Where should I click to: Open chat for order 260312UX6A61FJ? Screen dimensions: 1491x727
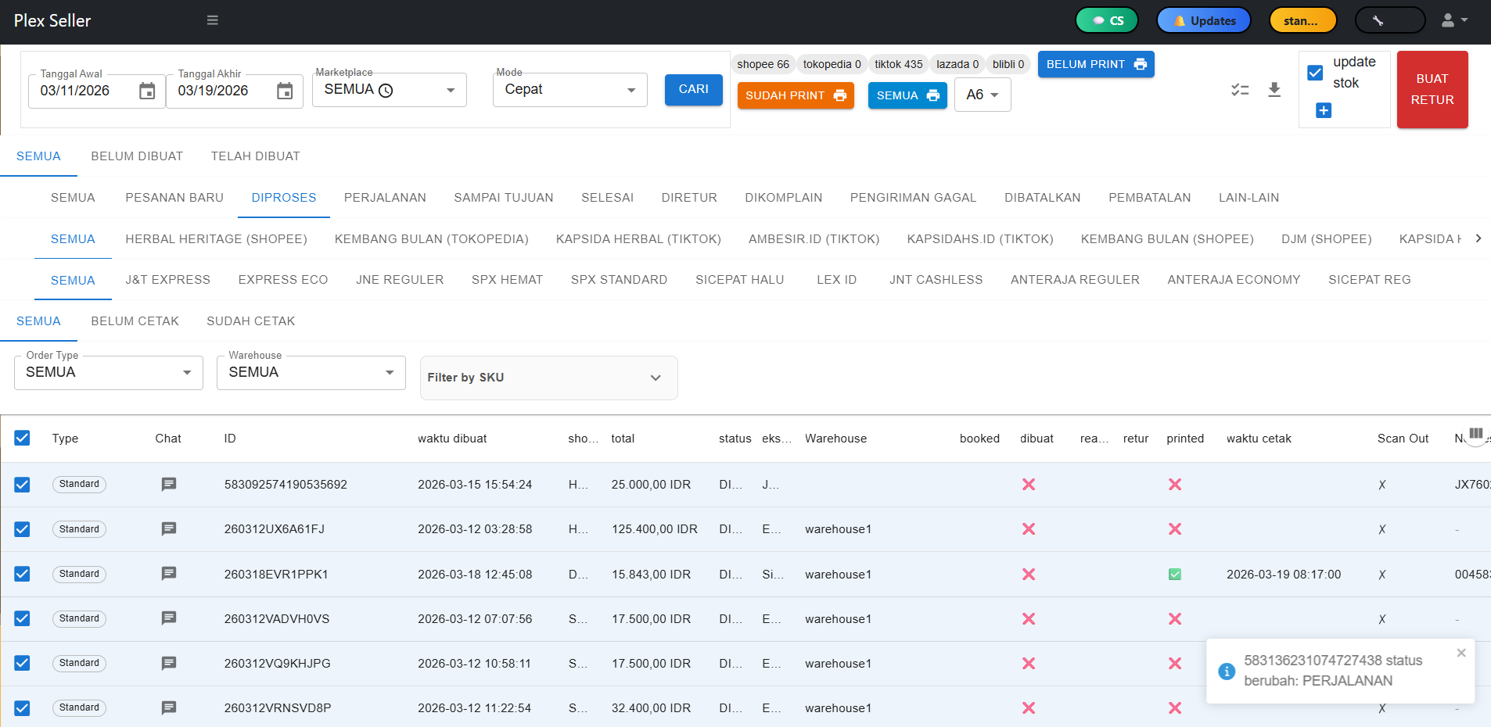pos(168,529)
